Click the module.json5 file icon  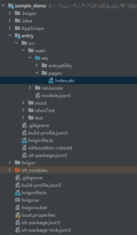click(38, 96)
